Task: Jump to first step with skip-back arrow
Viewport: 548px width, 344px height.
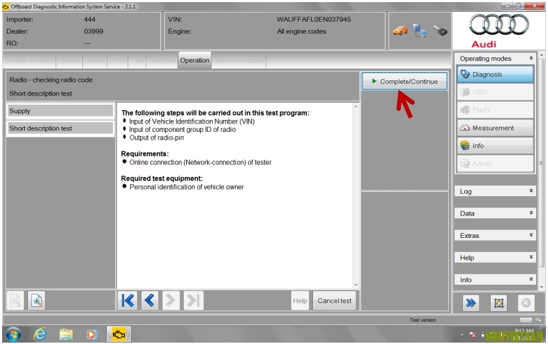Action: pyautogui.click(x=128, y=300)
